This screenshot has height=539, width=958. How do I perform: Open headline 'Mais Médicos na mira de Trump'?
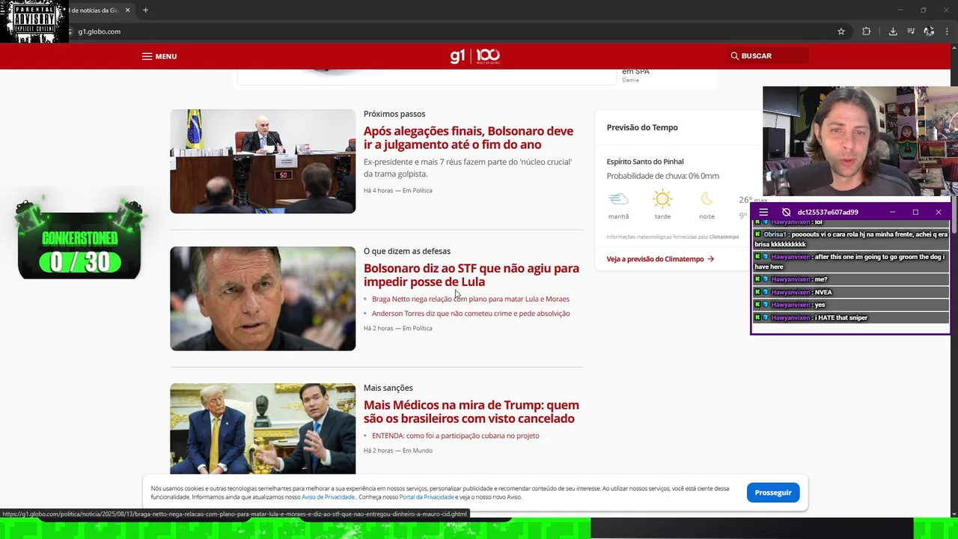coord(472,412)
